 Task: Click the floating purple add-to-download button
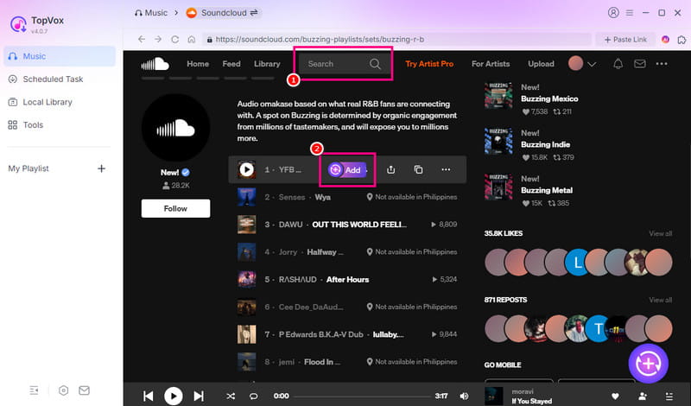click(x=649, y=364)
